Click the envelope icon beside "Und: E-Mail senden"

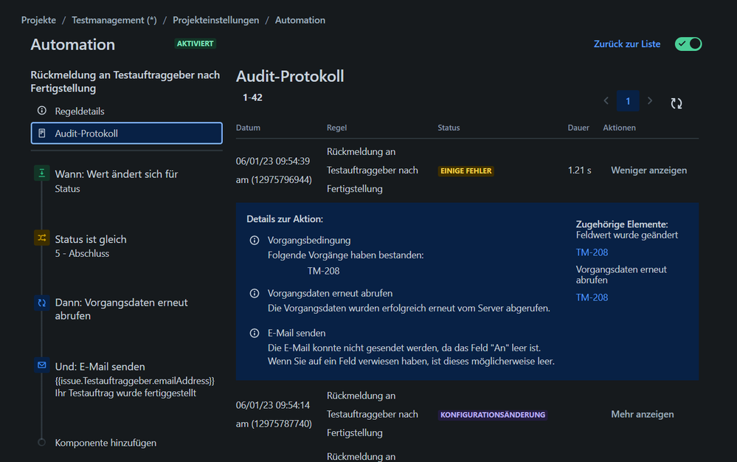[41, 365]
